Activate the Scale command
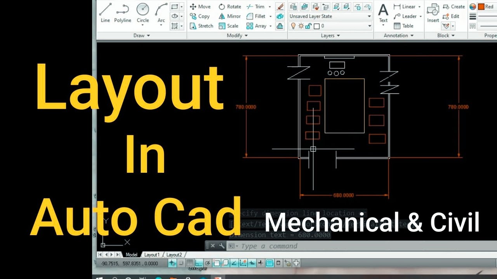Viewport: 497px width, 279px height. [229, 26]
